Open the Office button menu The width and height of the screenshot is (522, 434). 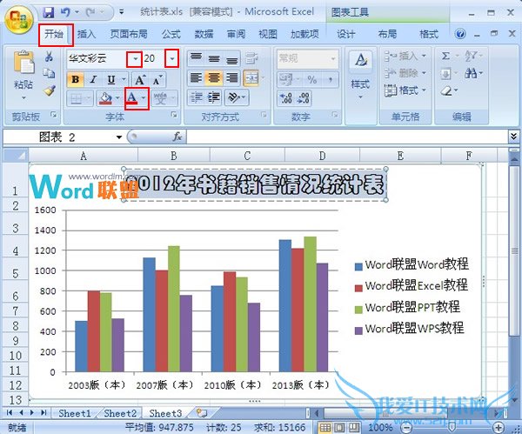(19, 19)
